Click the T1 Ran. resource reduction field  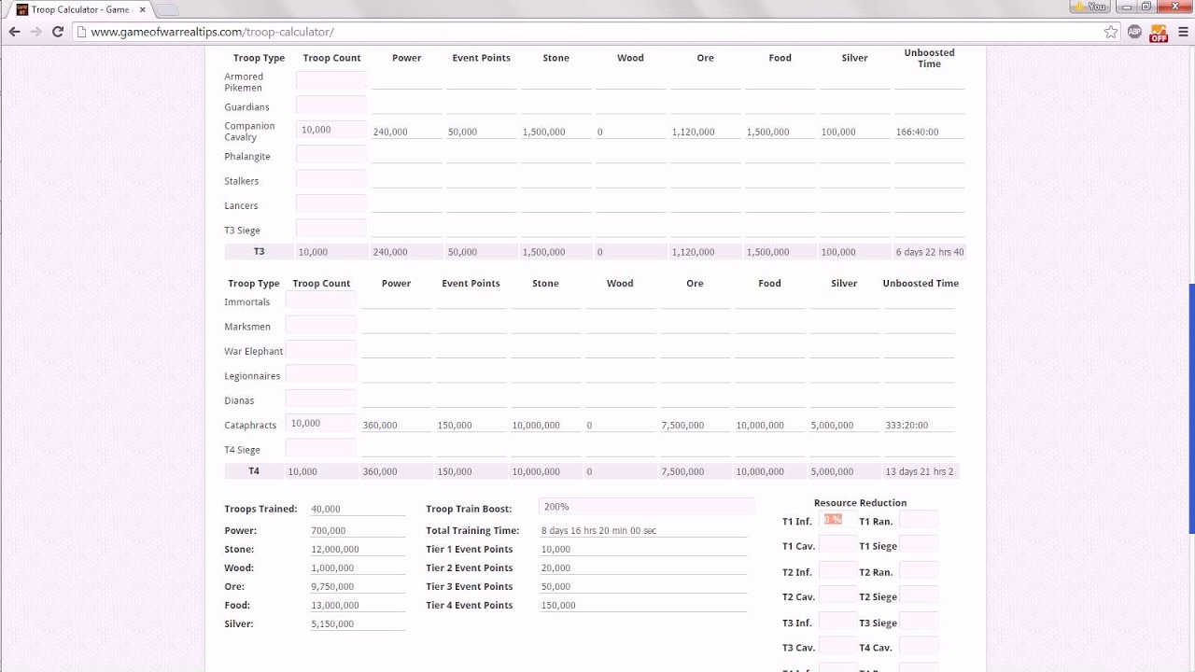click(919, 520)
